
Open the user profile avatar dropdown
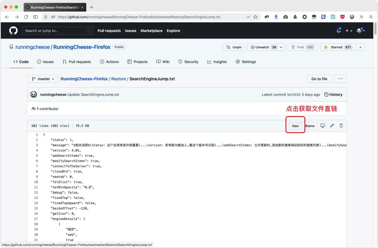click(360, 30)
